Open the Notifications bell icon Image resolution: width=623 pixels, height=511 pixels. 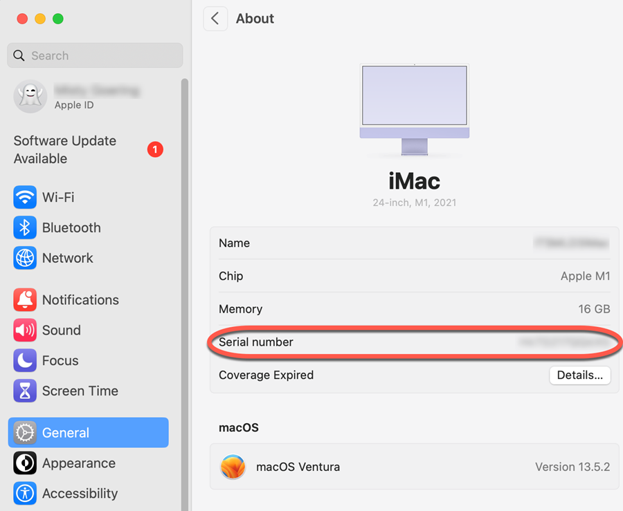25,299
